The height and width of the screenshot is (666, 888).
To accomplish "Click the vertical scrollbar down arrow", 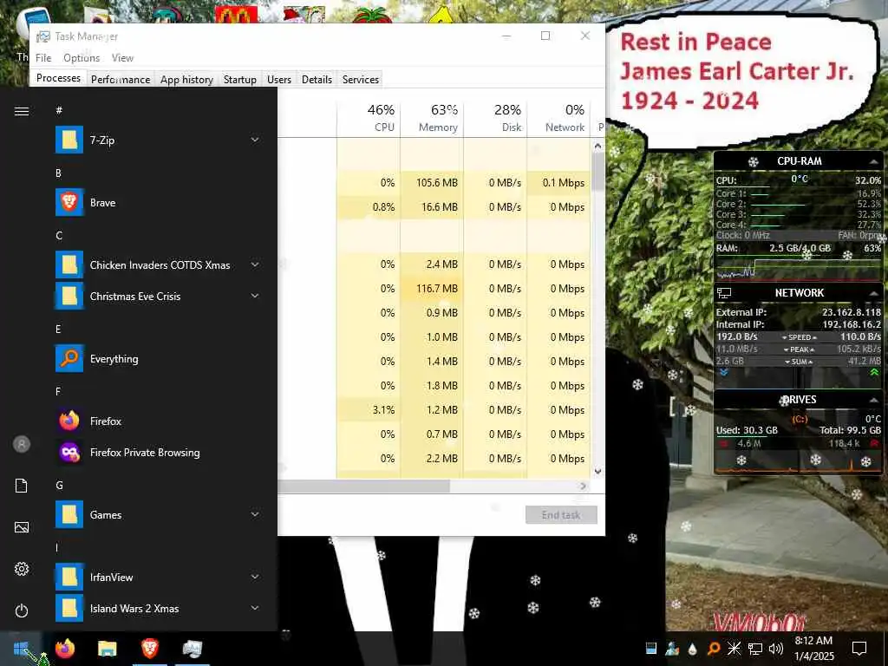I will [x=597, y=471].
